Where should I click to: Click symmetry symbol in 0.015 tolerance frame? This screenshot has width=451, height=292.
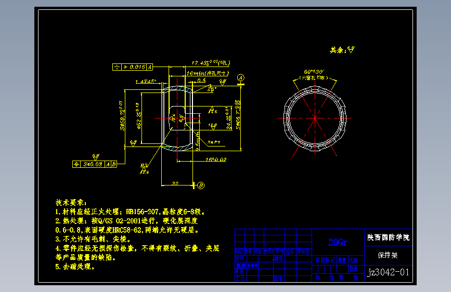tap(117, 67)
